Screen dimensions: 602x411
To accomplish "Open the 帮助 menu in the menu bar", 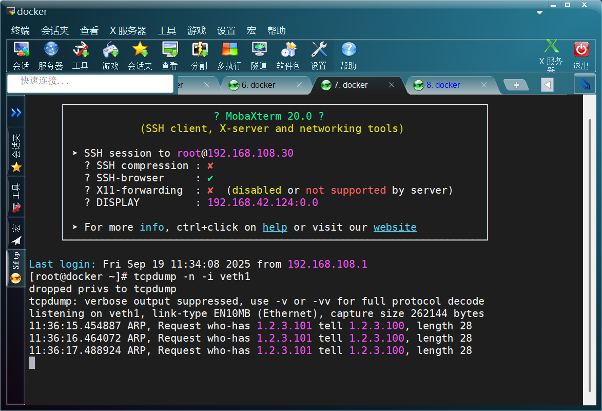I will 277,30.
